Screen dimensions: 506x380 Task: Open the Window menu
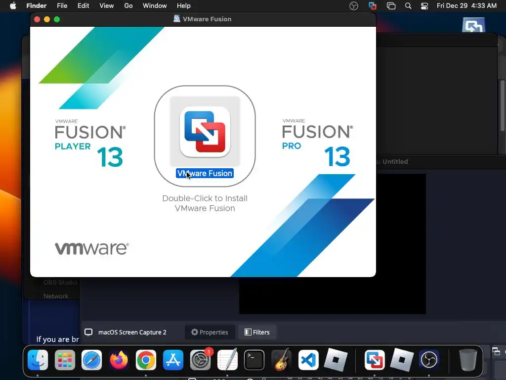[x=155, y=5]
